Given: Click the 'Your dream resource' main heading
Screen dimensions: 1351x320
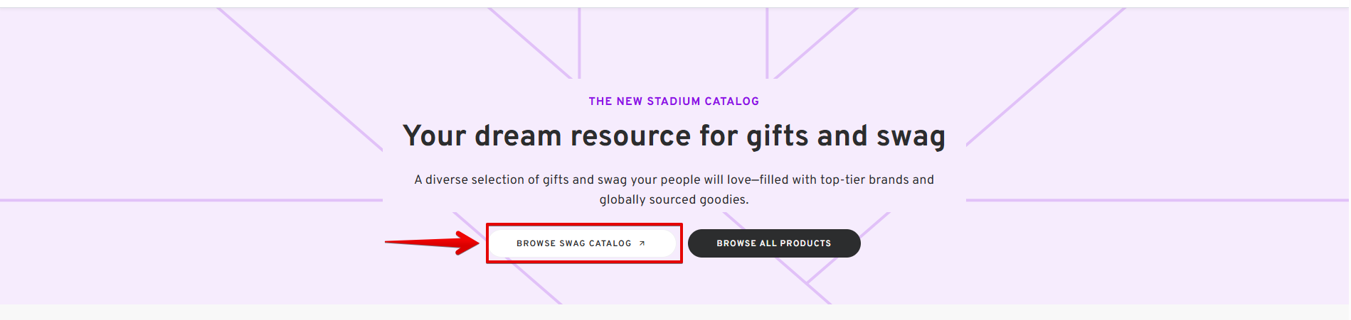Looking at the screenshot, I should 674,136.
